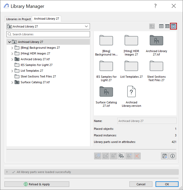The width and height of the screenshot is (183, 190).
Task: Switch to the Libraries in Project tab
Action: tap(18, 19)
